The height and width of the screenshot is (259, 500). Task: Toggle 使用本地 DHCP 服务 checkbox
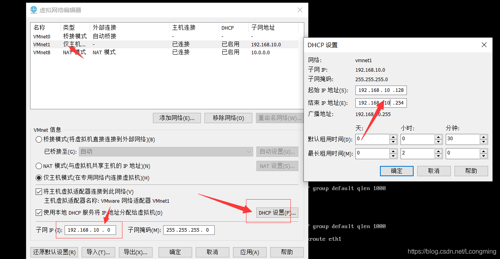coord(39,213)
